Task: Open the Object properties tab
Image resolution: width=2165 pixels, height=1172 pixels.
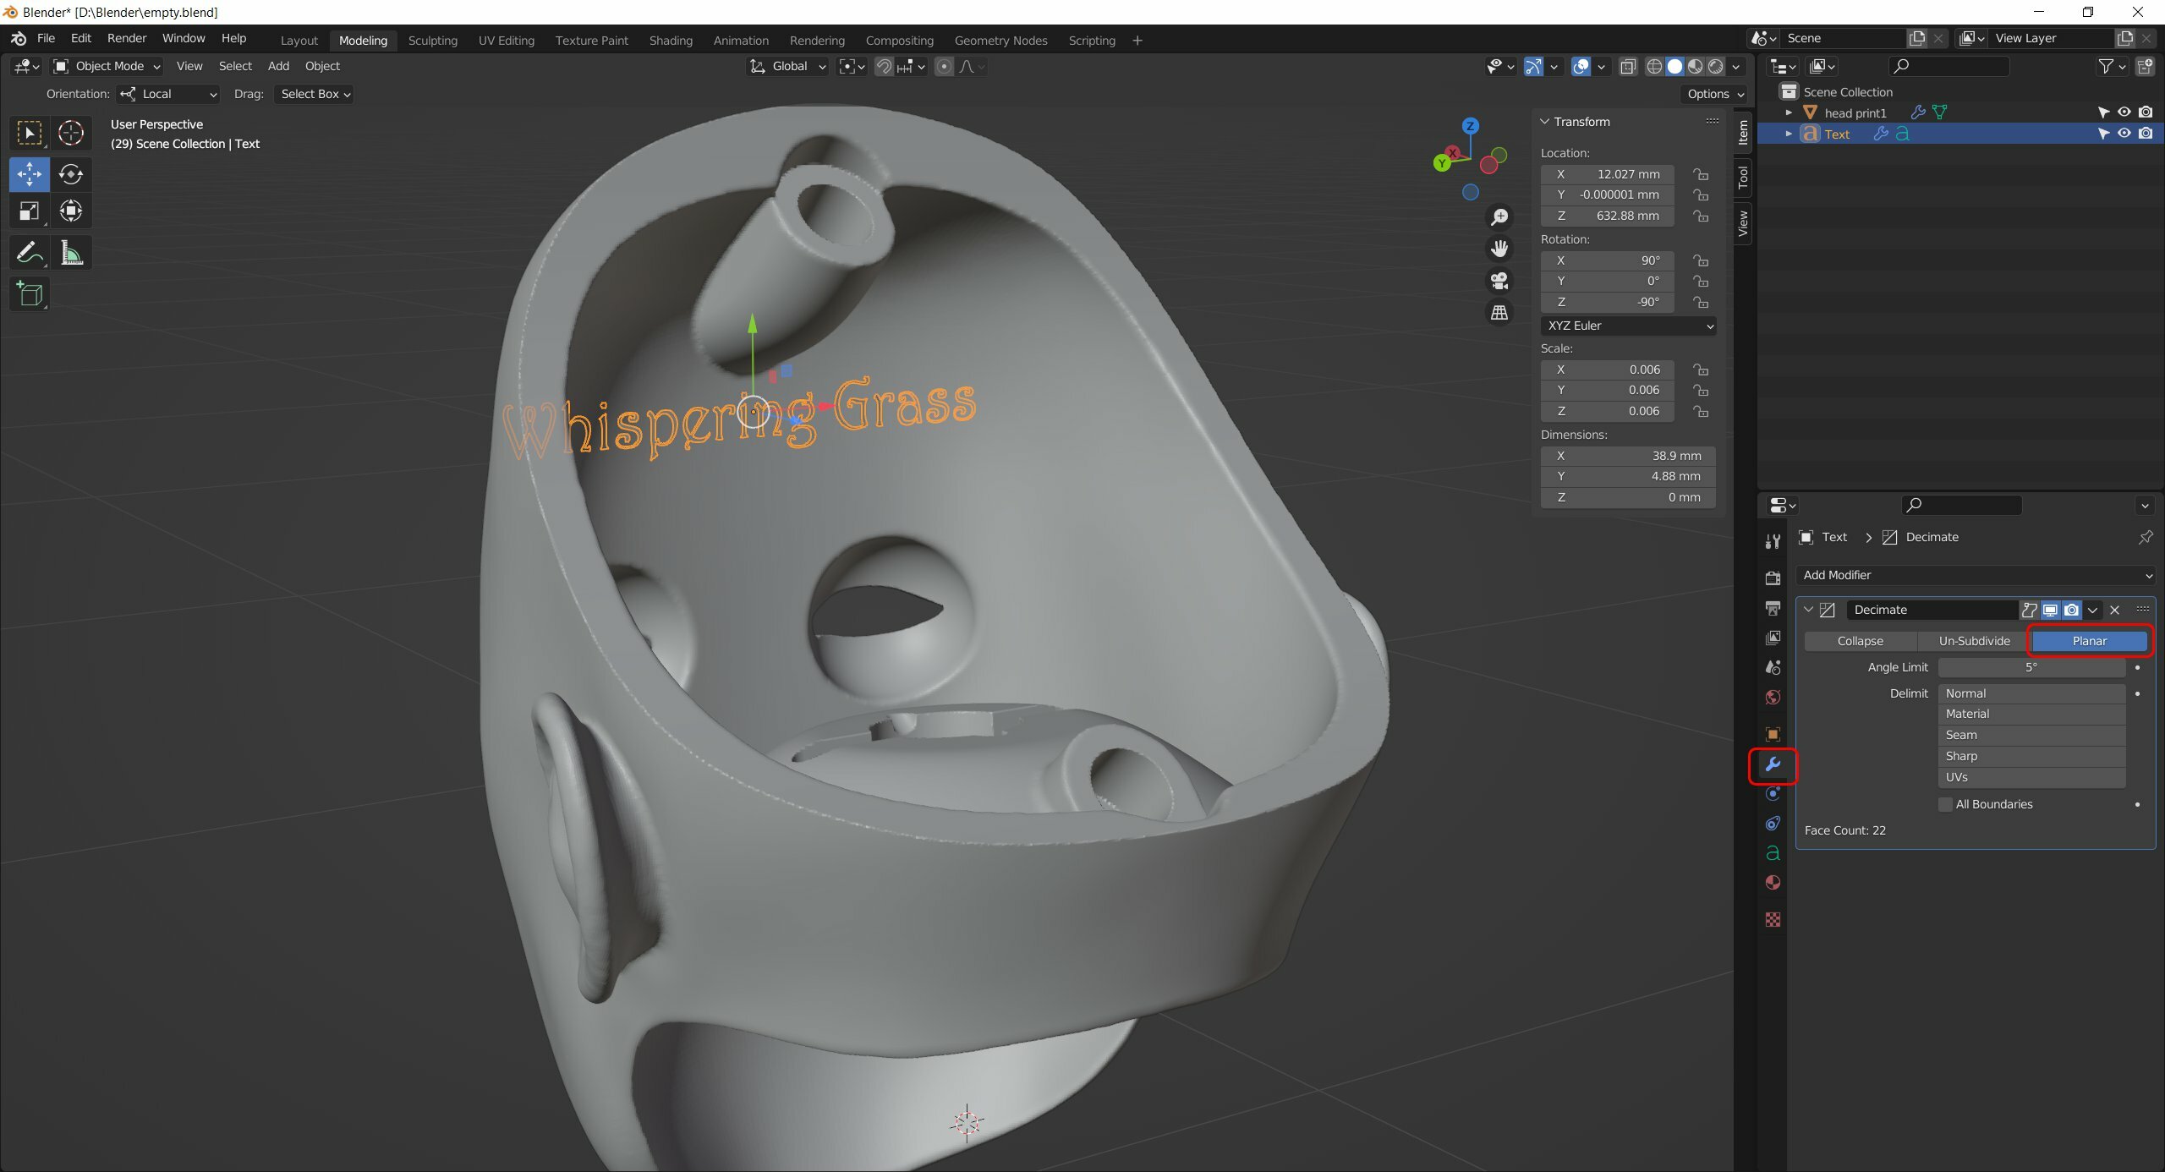Action: coord(1773,734)
